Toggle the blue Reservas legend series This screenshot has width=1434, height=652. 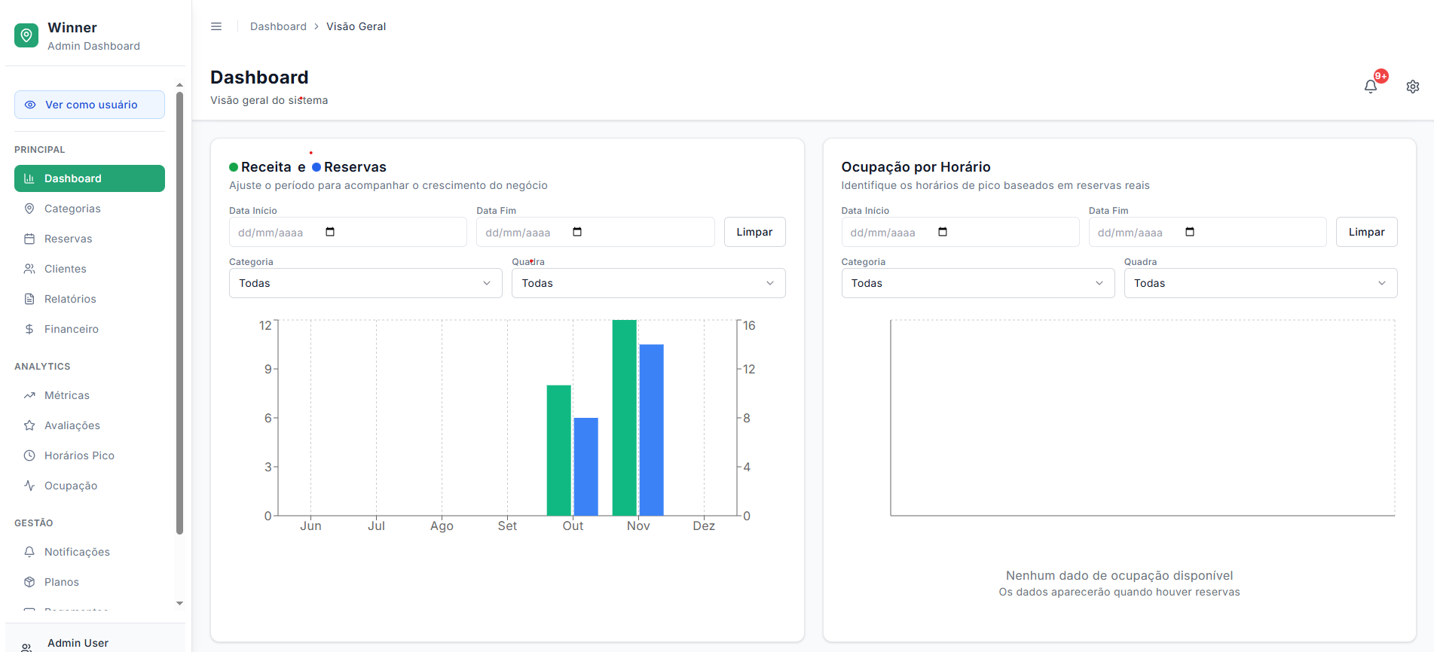pos(349,167)
